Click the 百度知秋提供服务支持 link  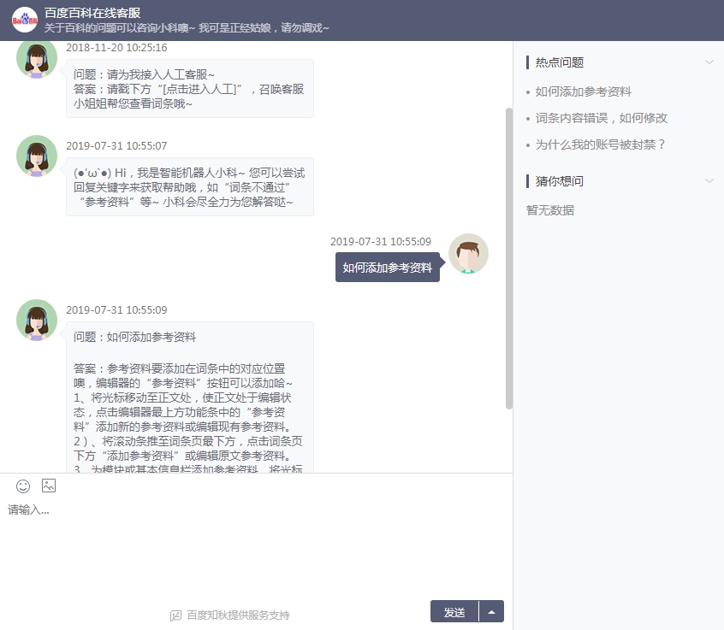238,615
